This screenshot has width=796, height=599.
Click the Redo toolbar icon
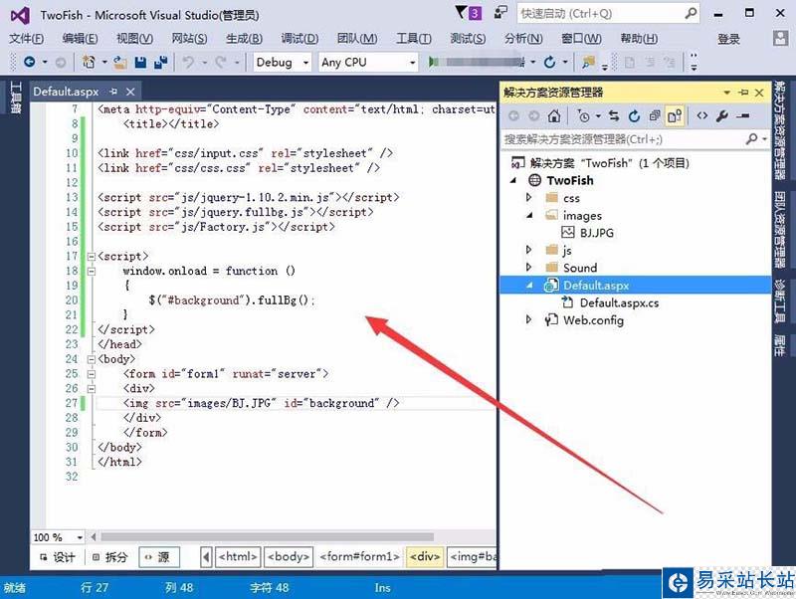220,62
